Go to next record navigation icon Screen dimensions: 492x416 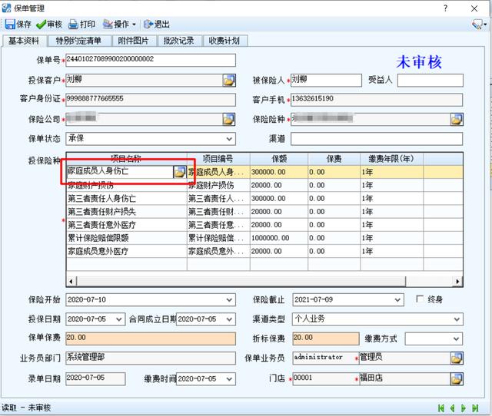pos(464,408)
